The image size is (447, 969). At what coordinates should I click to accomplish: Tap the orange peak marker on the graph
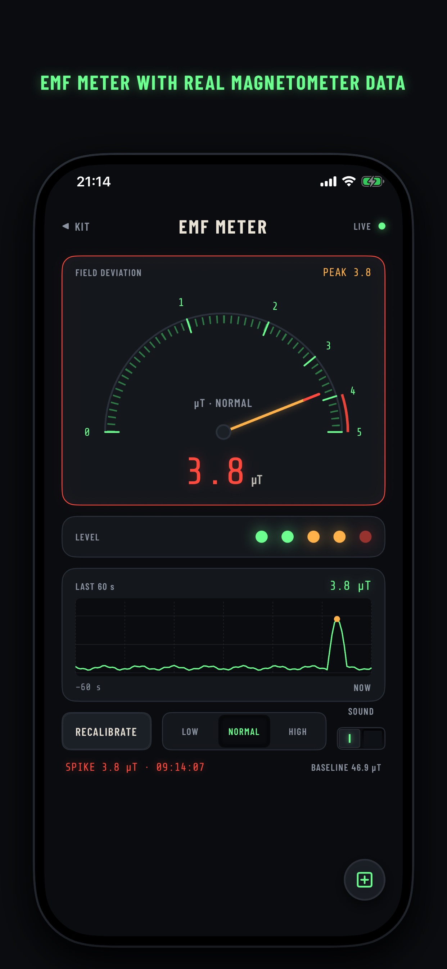tap(337, 619)
